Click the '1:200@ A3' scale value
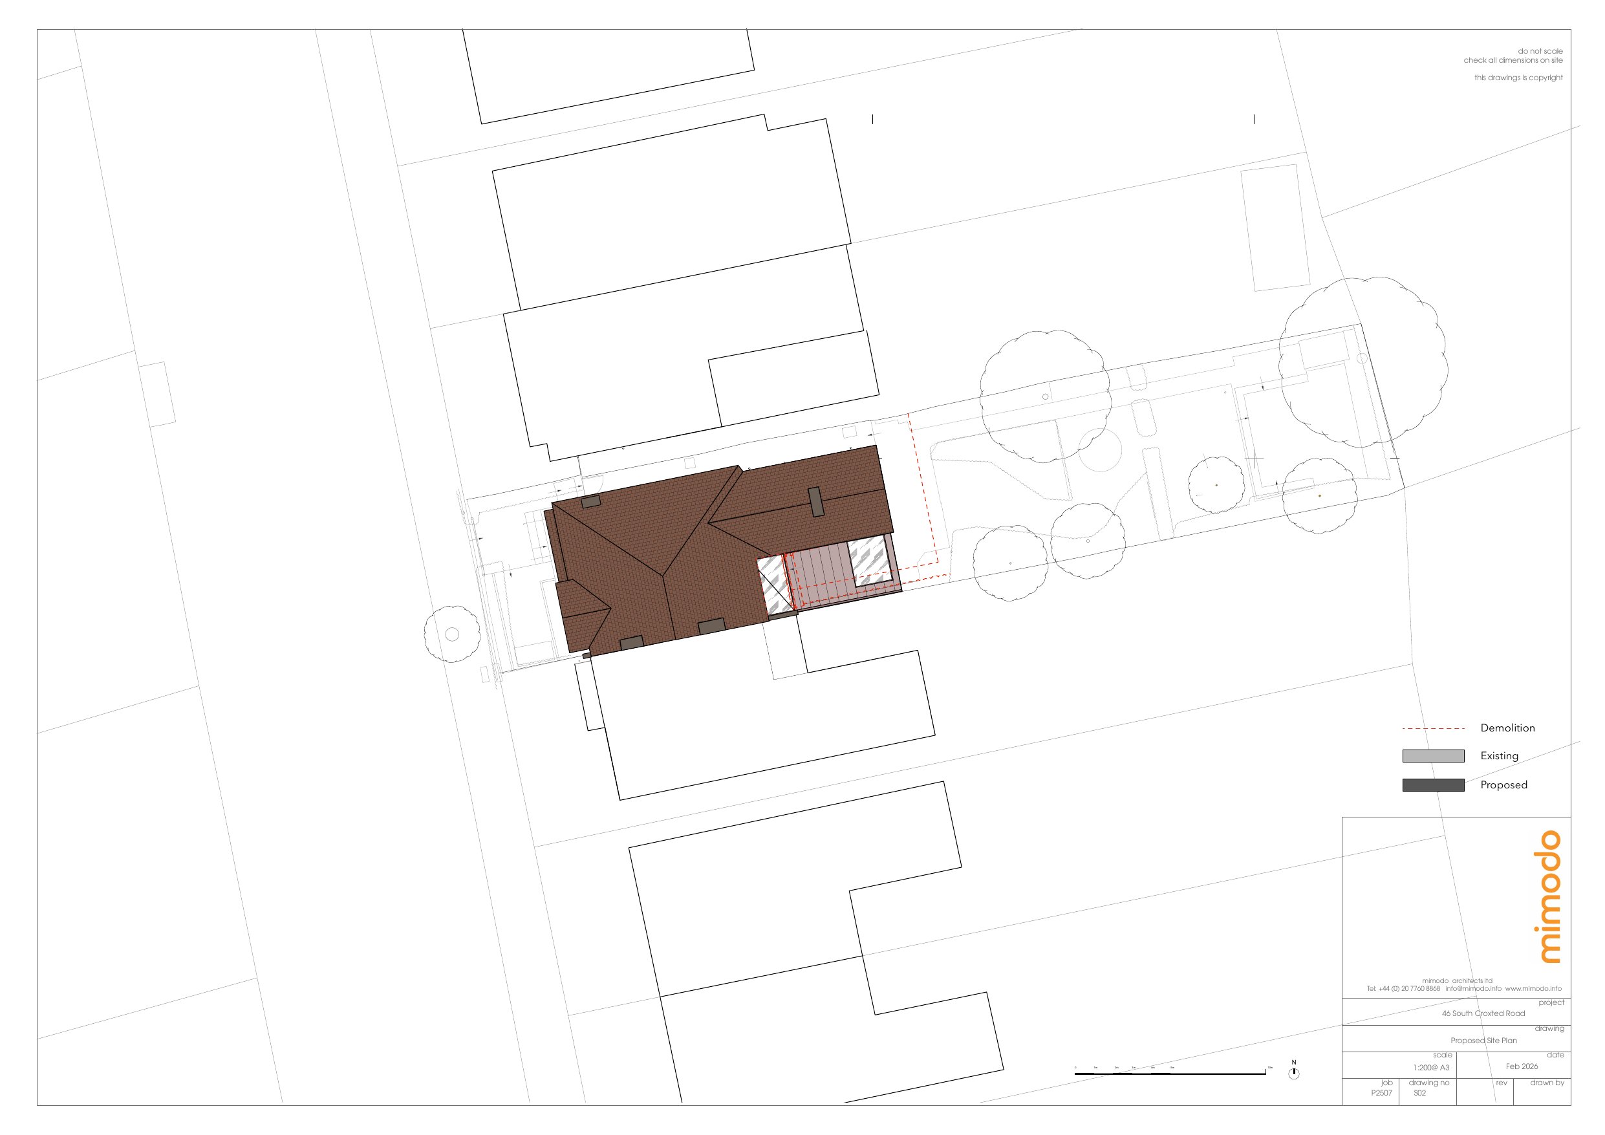The image size is (1605, 1135). (1431, 1068)
